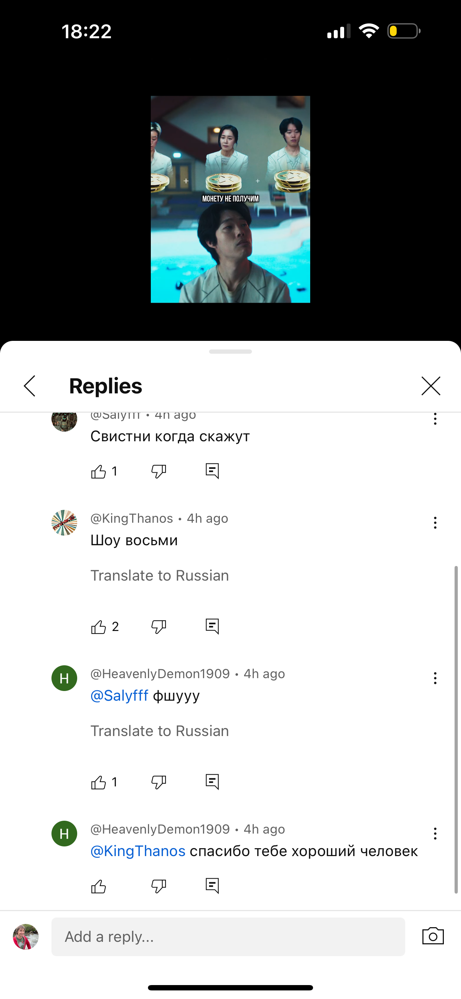Like the comment 'Свистни когда скажут'

pos(99,472)
